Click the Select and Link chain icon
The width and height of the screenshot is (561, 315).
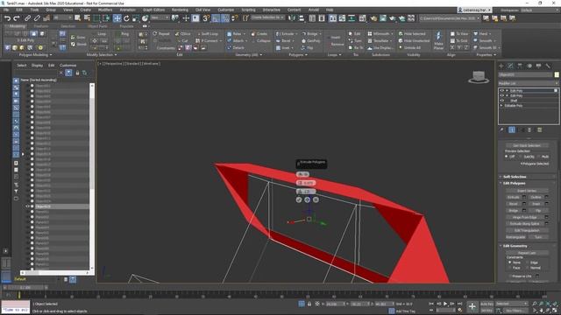[27, 18]
